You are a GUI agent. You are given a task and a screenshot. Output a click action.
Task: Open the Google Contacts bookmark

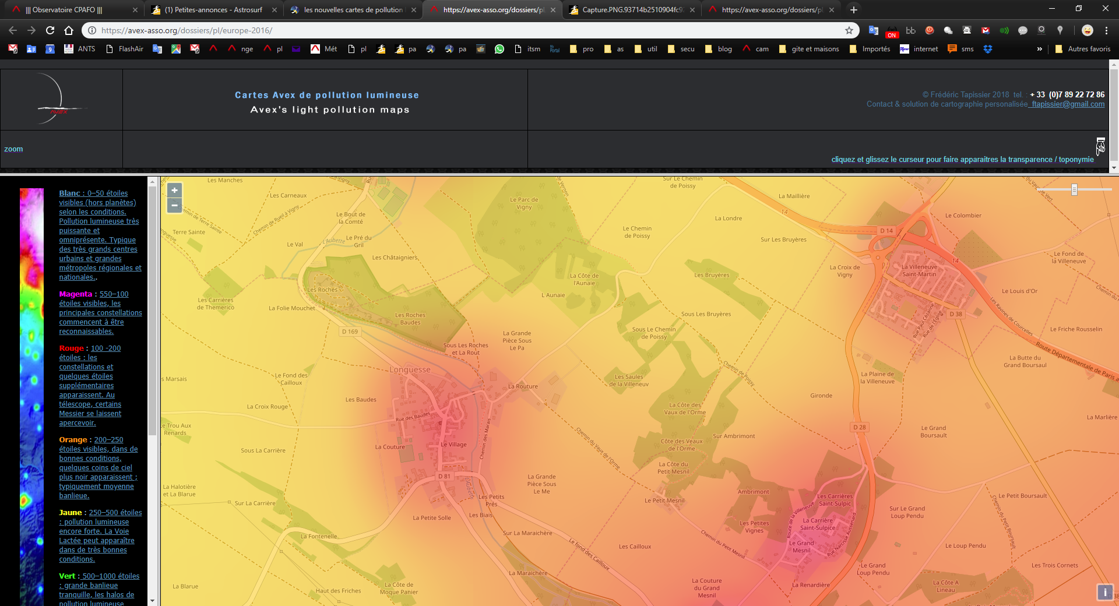click(x=31, y=49)
